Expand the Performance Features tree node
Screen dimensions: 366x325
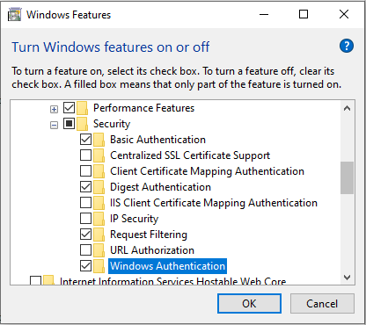click(54, 110)
